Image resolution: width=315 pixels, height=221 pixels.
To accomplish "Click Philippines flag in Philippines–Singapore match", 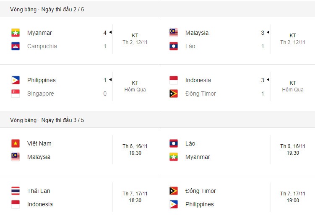I will pyautogui.click(x=16, y=80).
